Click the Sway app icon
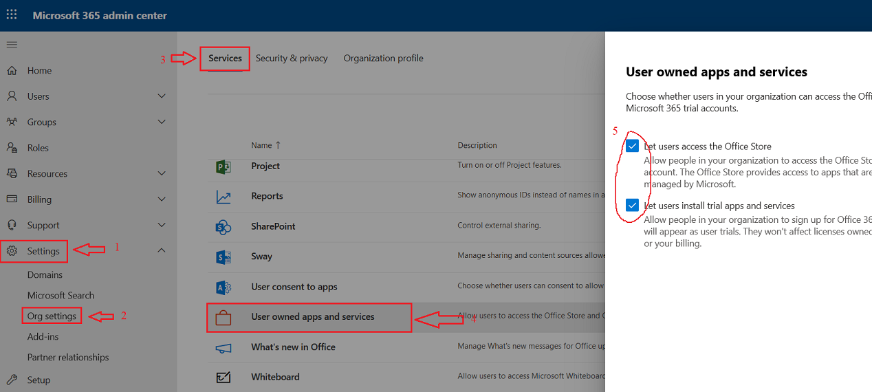This screenshot has width=872, height=392. 223,257
